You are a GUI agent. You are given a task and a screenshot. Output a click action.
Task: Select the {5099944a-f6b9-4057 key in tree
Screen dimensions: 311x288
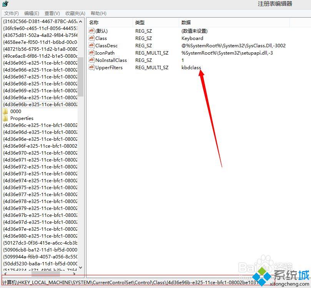pyautogui.click(x=40, y=257)
